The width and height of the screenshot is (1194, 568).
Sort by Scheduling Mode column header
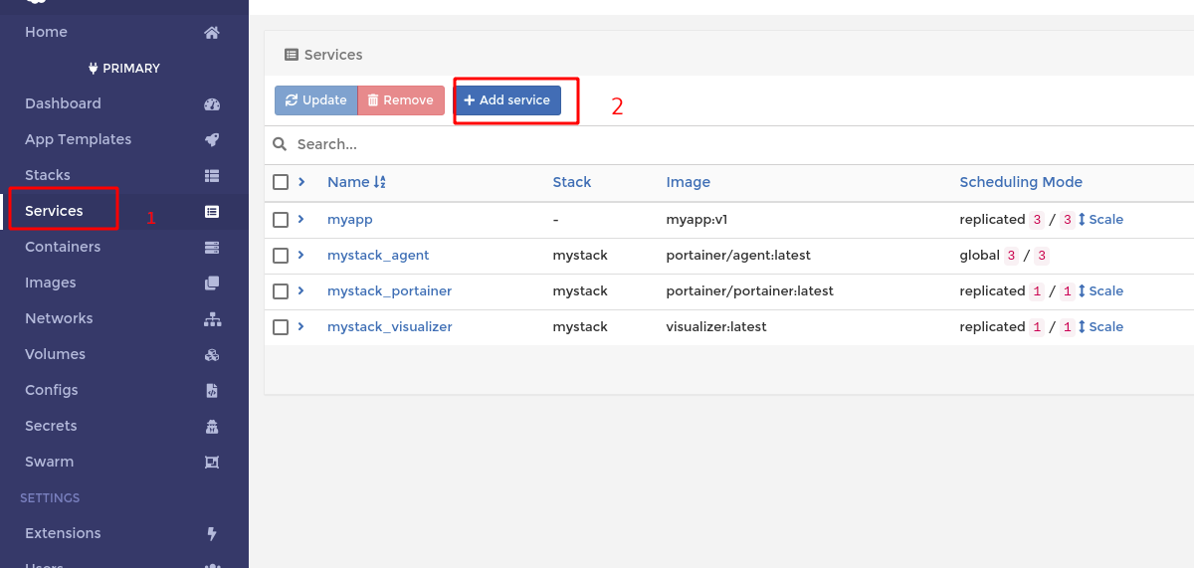pos(1021,182)
